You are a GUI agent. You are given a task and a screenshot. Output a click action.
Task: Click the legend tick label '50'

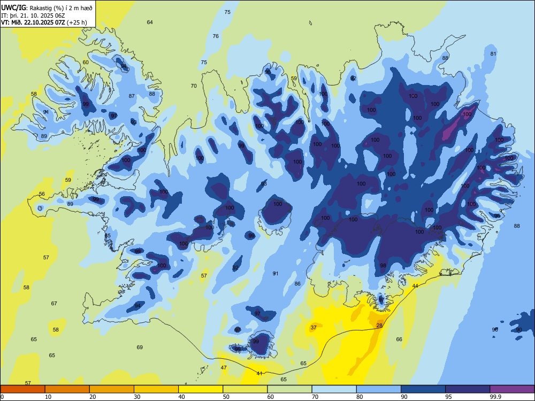point(226,397)
